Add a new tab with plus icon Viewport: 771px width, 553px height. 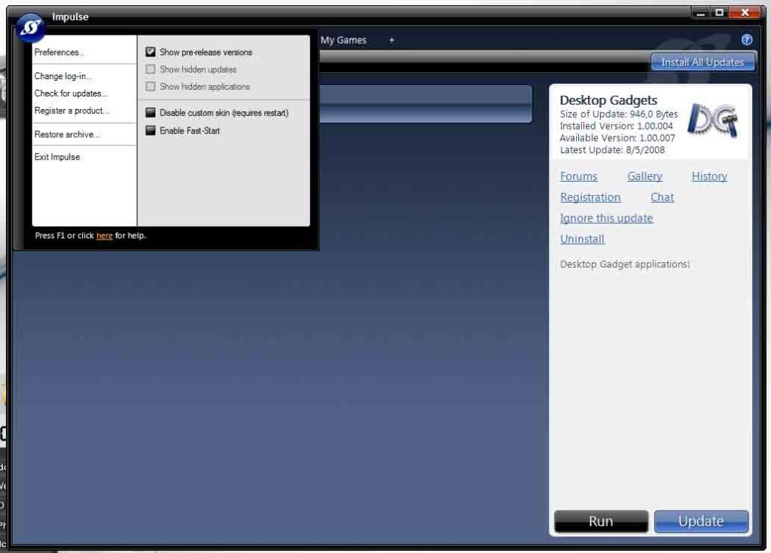392,40
